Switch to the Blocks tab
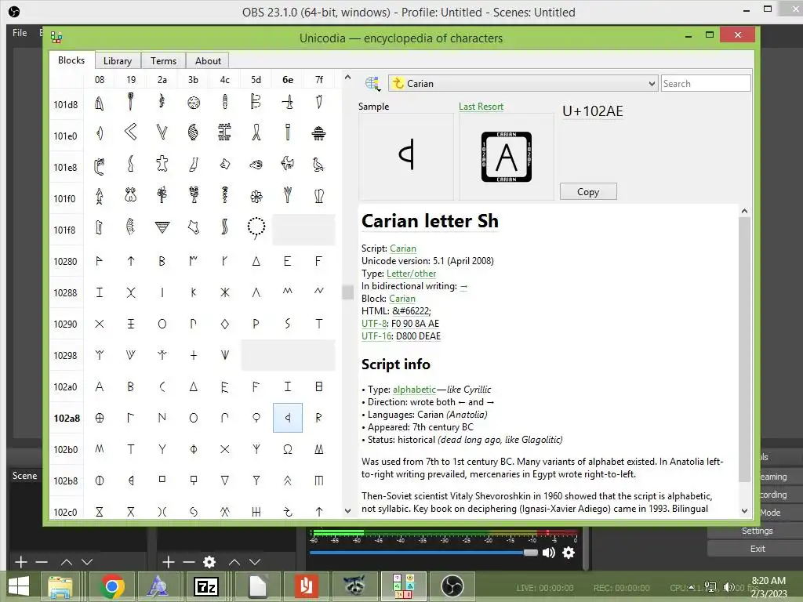The height and width of the screenshot is (602, 803). coord(71,60)
